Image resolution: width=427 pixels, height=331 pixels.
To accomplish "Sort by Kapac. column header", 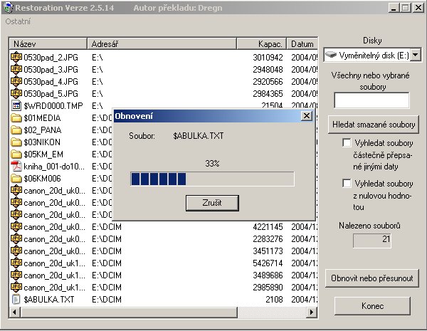I will (x=261, y=43).
